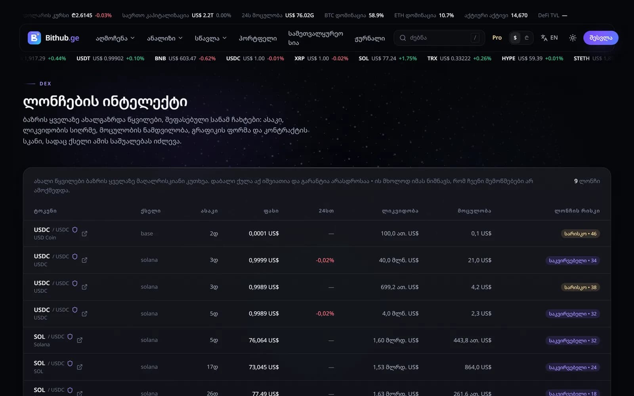The height and width of the screenshot is (396, 634).
Task: Open external link for SOL Solana row
Action: [80, 340]
